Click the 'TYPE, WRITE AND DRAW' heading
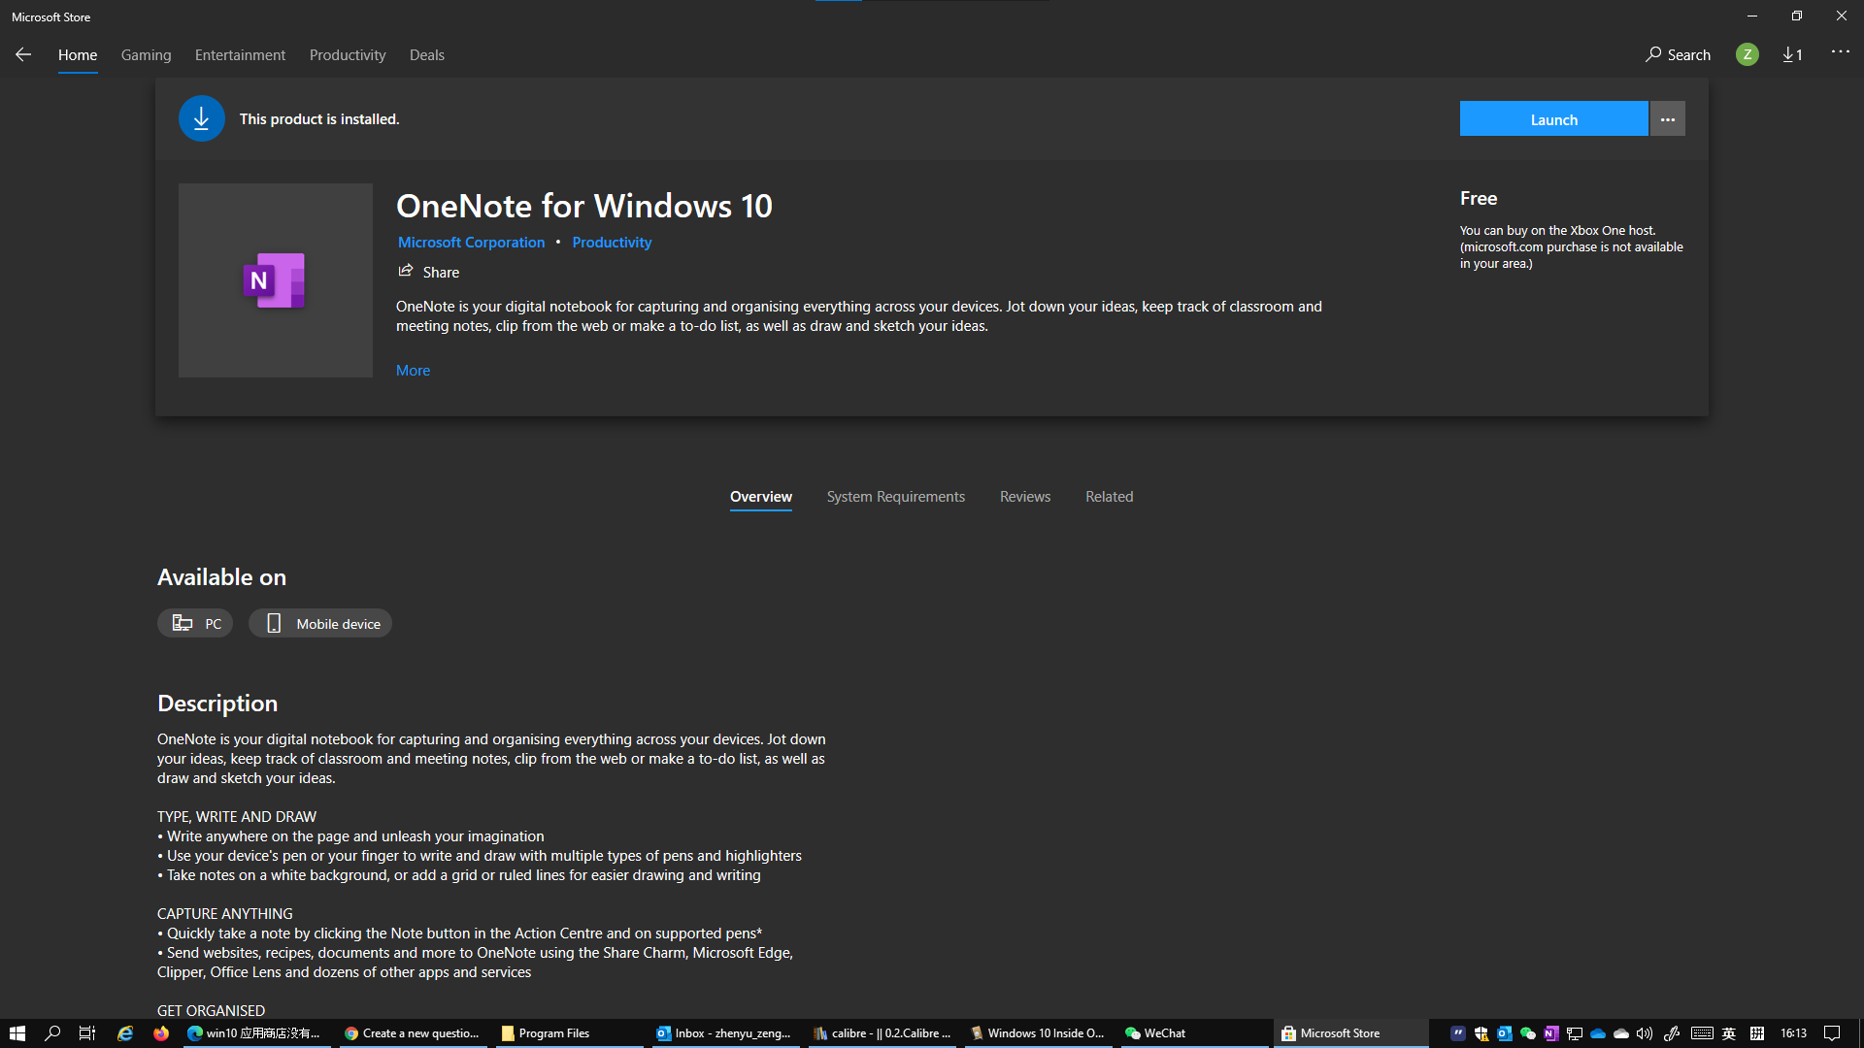 tap(237, 817)
